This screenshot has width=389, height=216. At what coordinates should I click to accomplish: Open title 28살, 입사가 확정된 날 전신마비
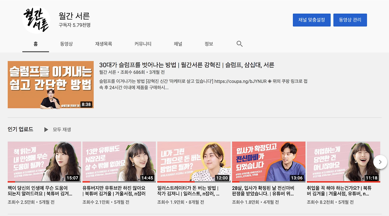(263, 191)
